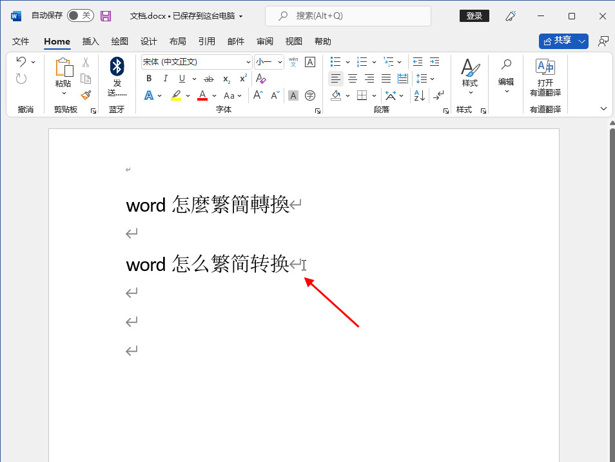Select the Format Painter brush
This screenshot has height=462, width=615.
tap(86, 94)
